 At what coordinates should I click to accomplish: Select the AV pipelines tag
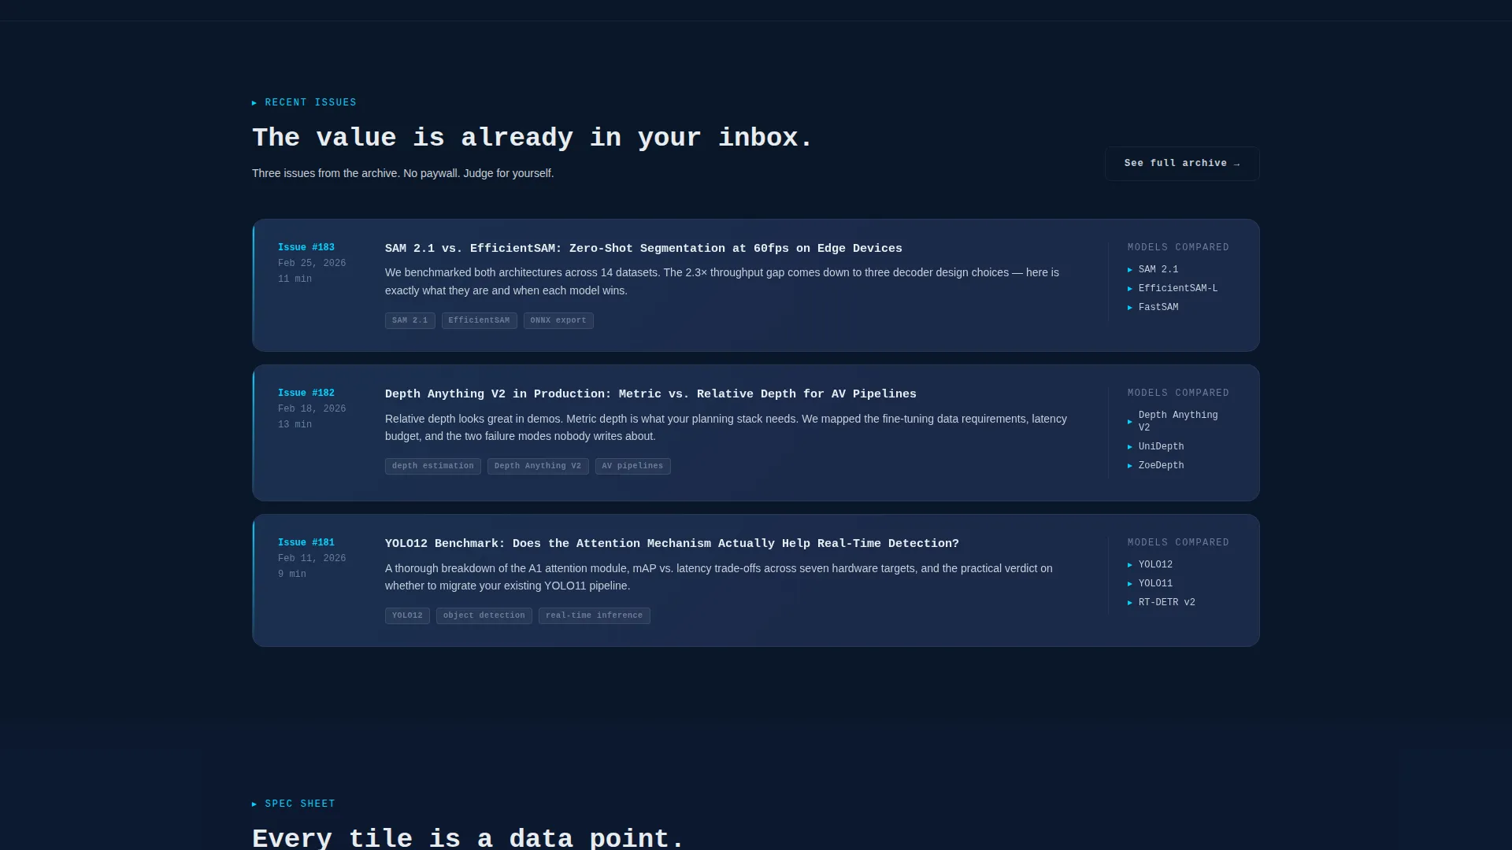click(x=633, y=466)
